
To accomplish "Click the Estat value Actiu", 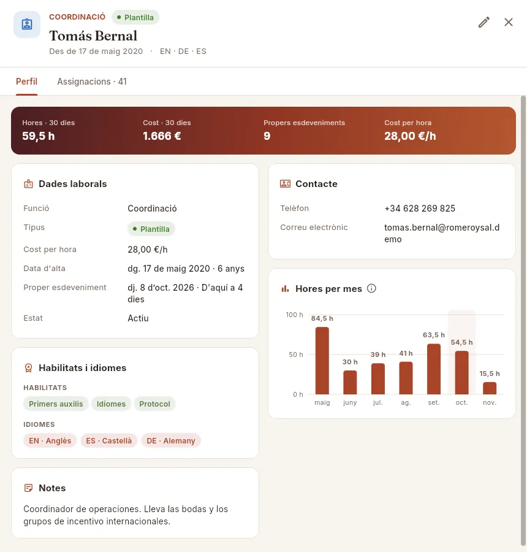I will tap(138, 318).
